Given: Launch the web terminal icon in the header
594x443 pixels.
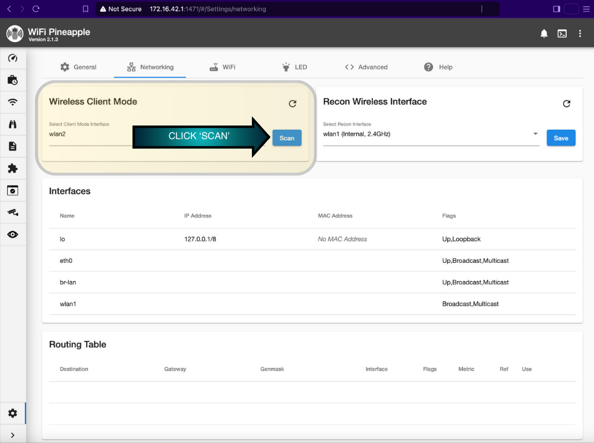Looking at the screenshot, I should pyautogui.click(x=562, y=34).
